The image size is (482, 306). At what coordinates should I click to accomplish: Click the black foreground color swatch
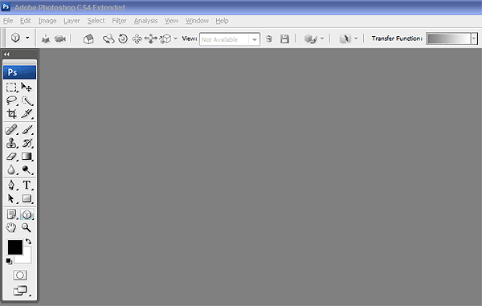(15, 247)
